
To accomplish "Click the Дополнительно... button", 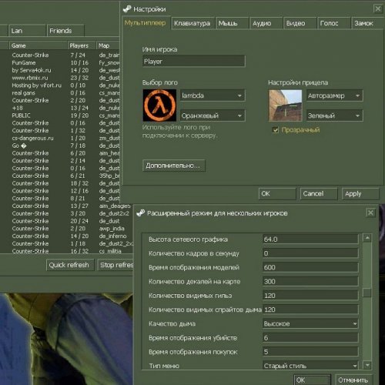I will [x=174, y=166].
